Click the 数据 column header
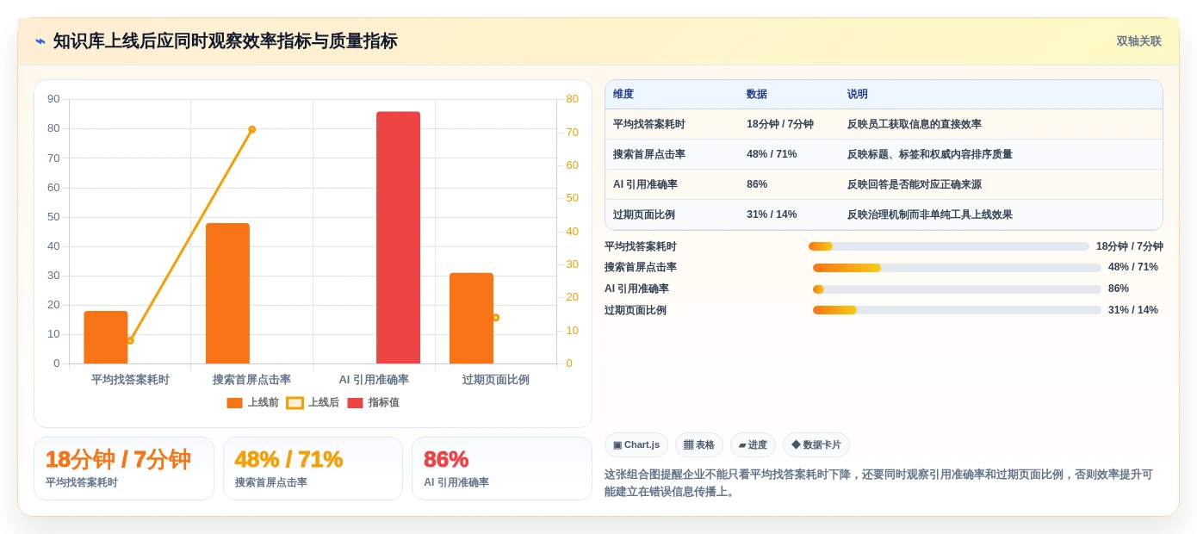This screenshot has height=534, width=1197. [x=757, y=94]
